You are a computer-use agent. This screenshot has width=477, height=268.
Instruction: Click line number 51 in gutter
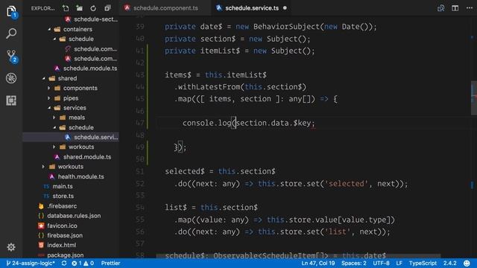[140, 172]
